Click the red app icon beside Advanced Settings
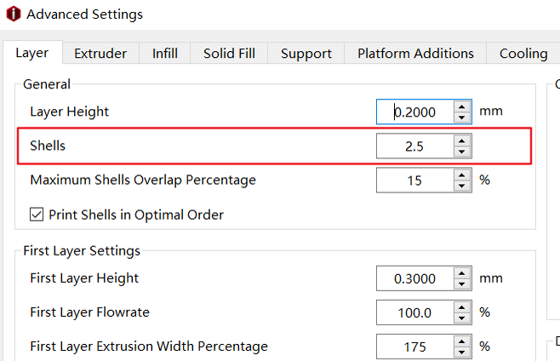 pyautogui.click(x=14, y=14)
